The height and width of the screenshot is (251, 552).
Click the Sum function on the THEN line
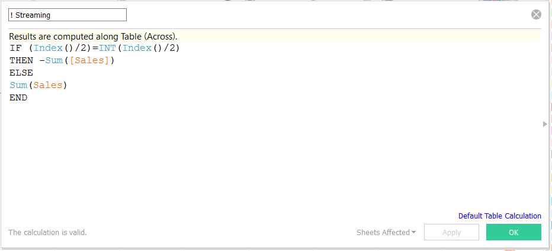[54, 61]
